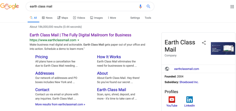Click the globe website icon
This screenshot has height=111, width=236.
click(x=167, y=69)
